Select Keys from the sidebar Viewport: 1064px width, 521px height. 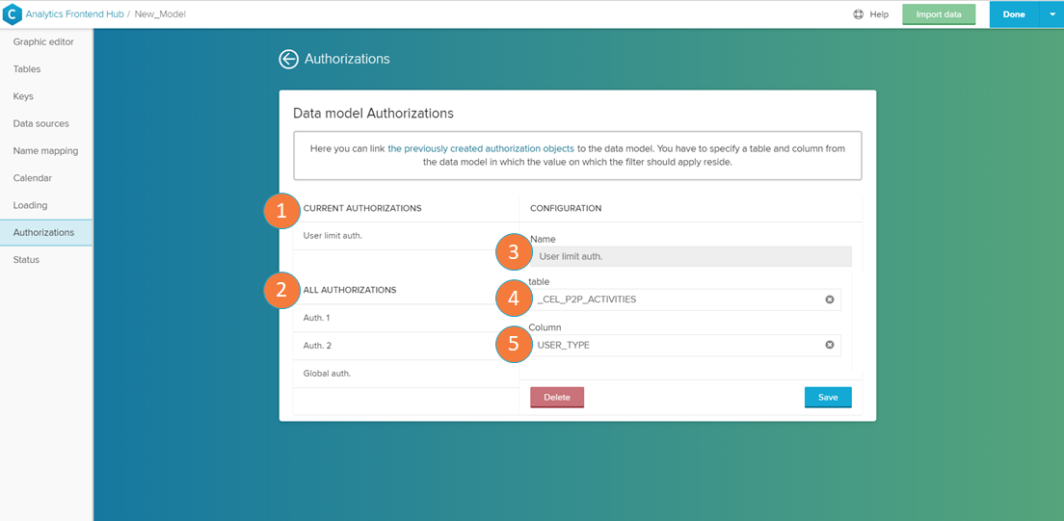pyautogui.click(x=23, y=96)
